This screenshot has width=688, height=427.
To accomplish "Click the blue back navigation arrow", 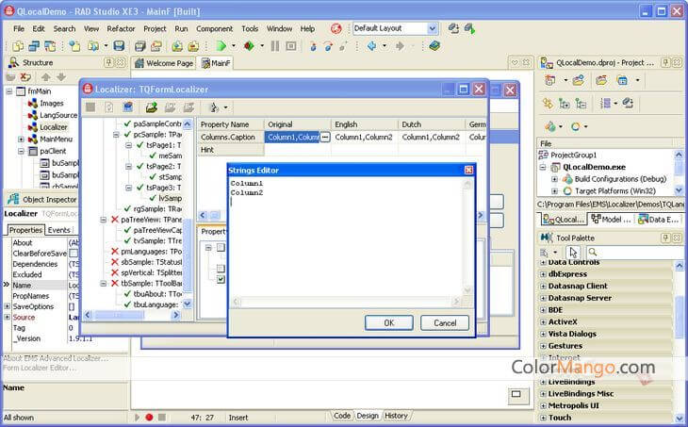I will 371,45.
